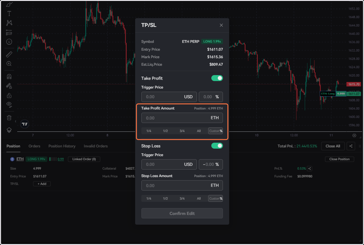Click Take Profit Custom % field

coord(216,131)
